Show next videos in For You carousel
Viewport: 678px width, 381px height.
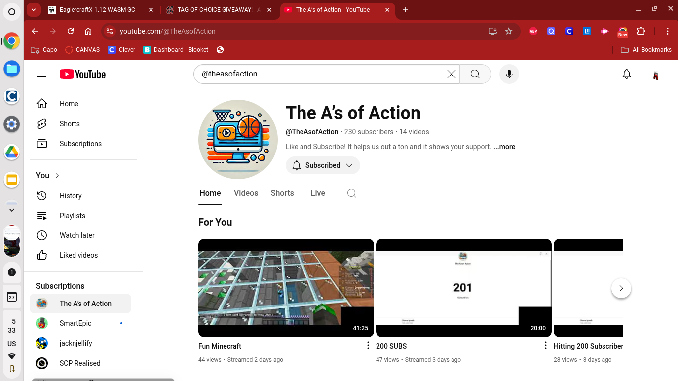coord(621,288)
